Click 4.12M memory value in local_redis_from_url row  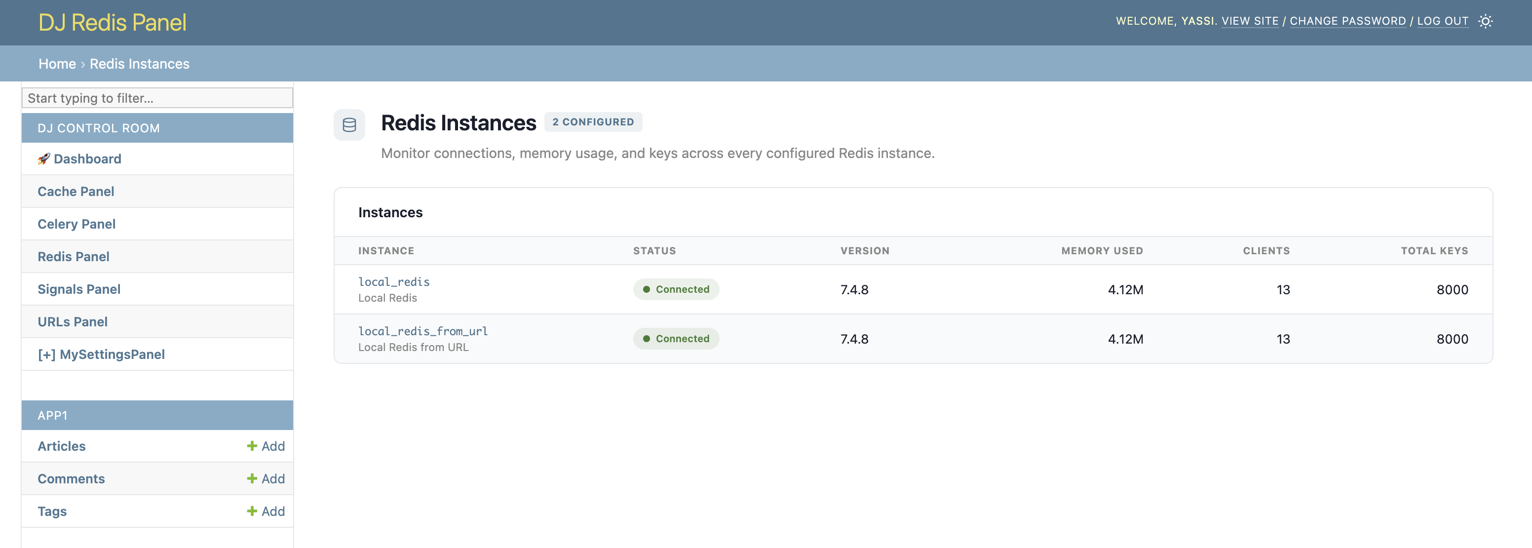click(x=1125, y=339)
